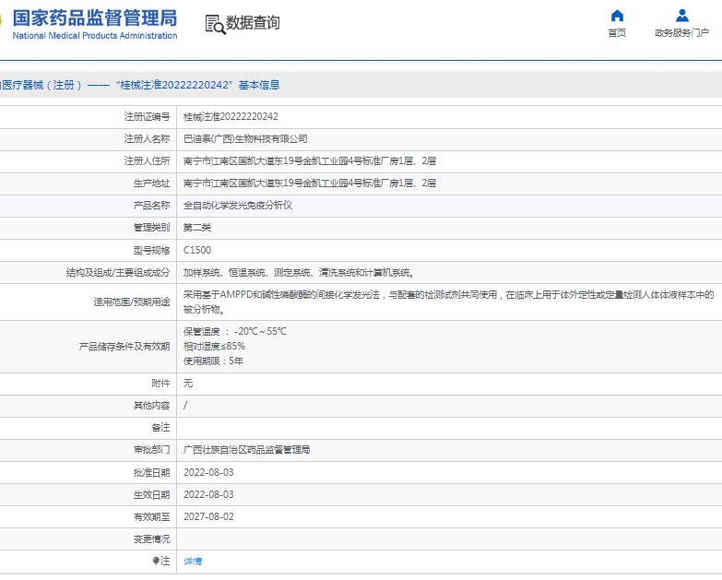
Task: Click the 管理类别 value 第二类
Action: pos(197,228)
